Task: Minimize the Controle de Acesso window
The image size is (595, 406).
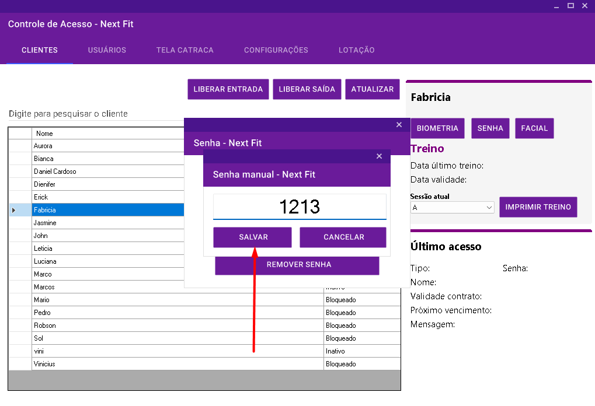Action: pyautogui.click(x=556, y=6)
